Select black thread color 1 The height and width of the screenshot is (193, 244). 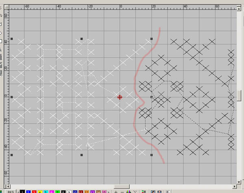[22, 192]
